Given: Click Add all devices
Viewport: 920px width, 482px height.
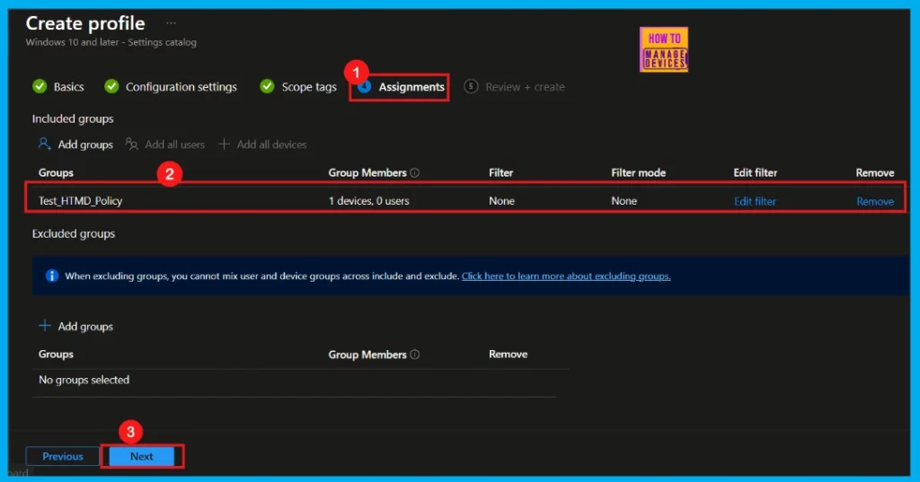Looking at the screenshot, I should (271, 145).
